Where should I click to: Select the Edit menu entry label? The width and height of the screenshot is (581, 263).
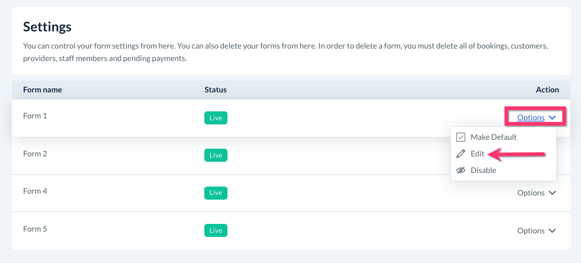pyautogui.click(x=477, y=154)
